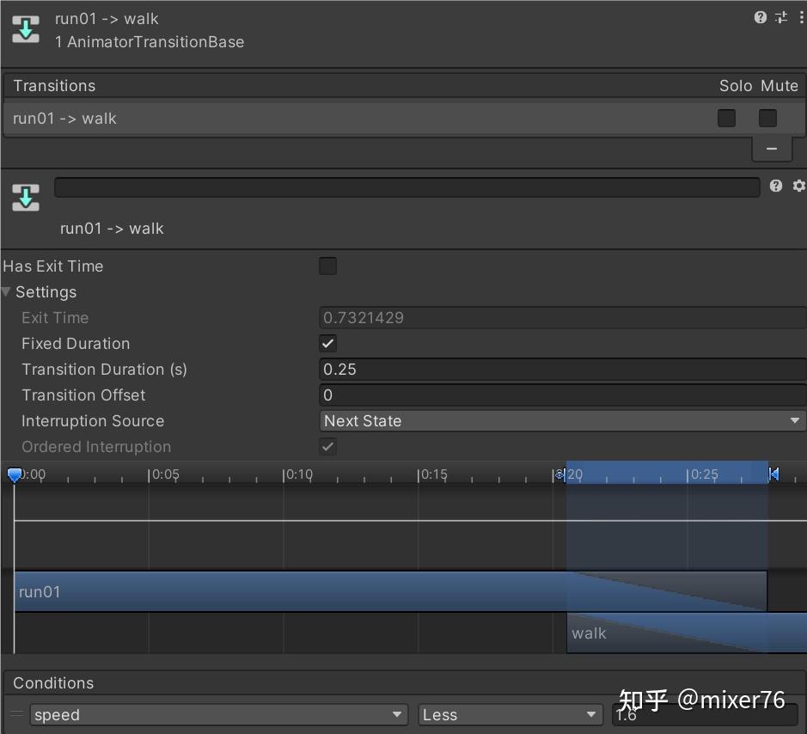807x734 pixels.
Task: Click the AnimatorTransitionBase icon in the header
Action: point(25,27)
